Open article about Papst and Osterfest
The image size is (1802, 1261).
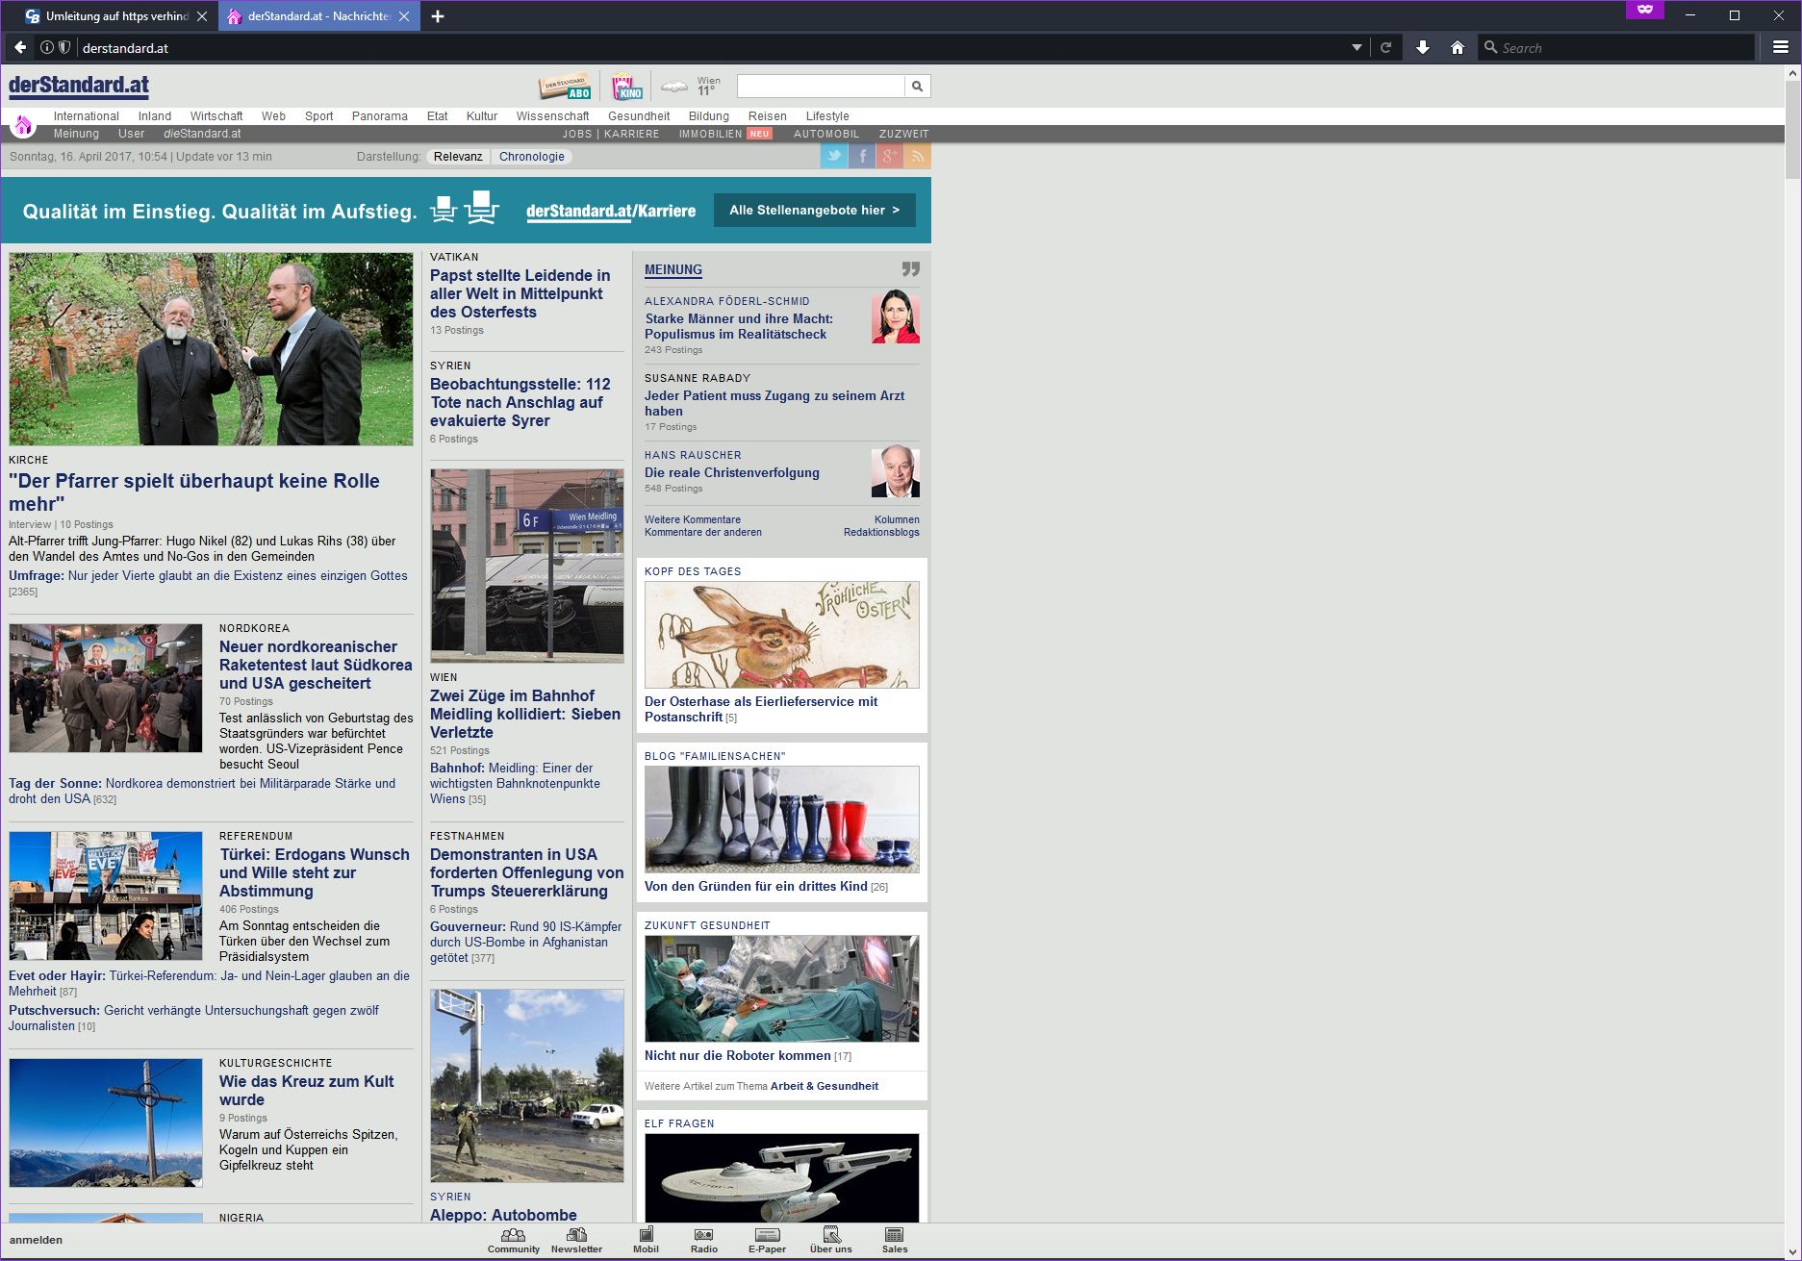click(520, 293)
